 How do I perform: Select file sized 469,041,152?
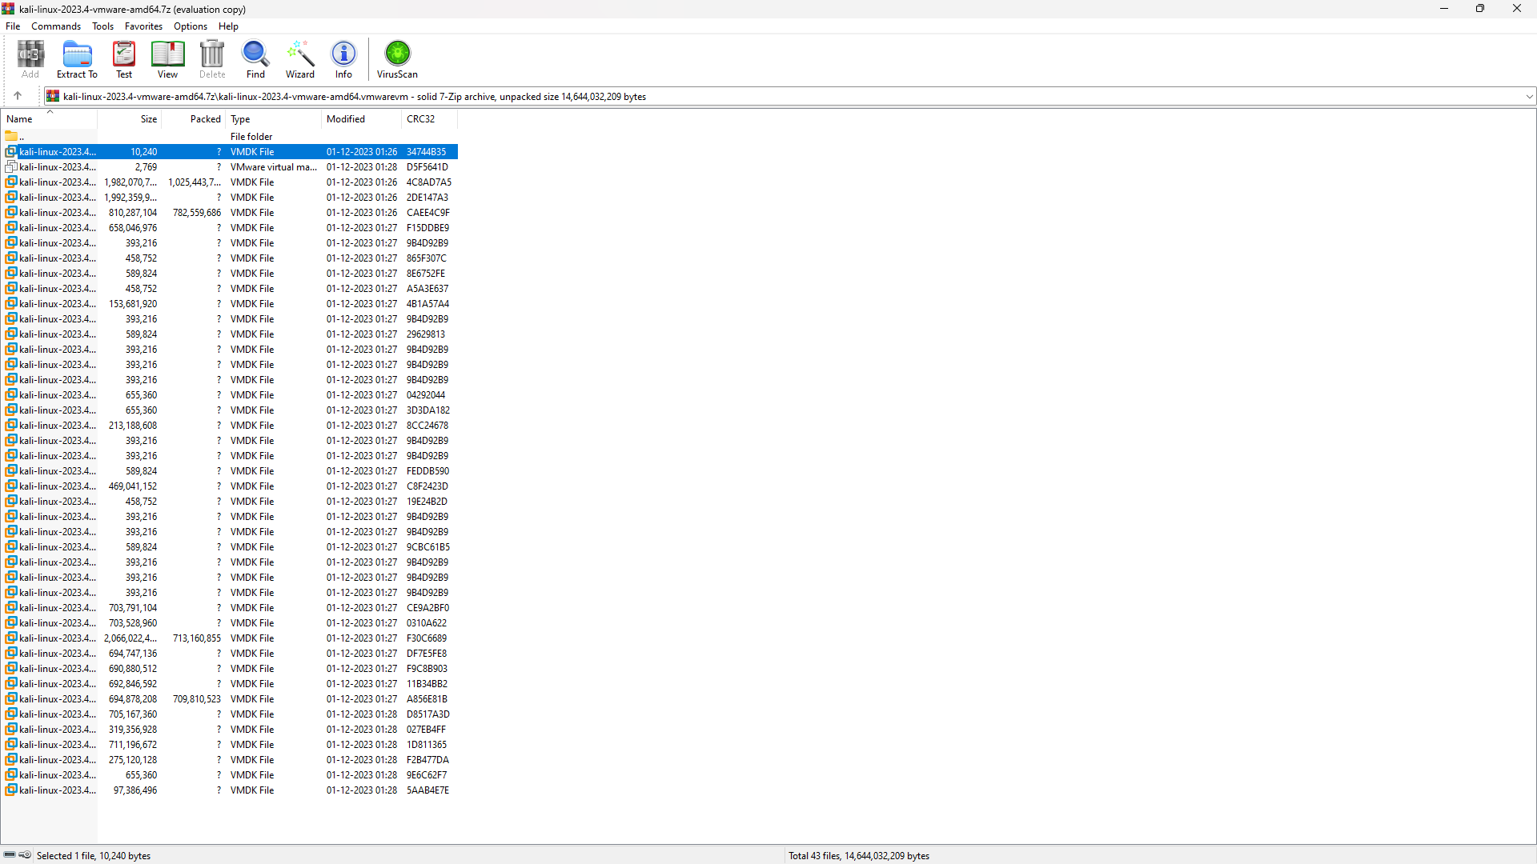click(230, 486)
